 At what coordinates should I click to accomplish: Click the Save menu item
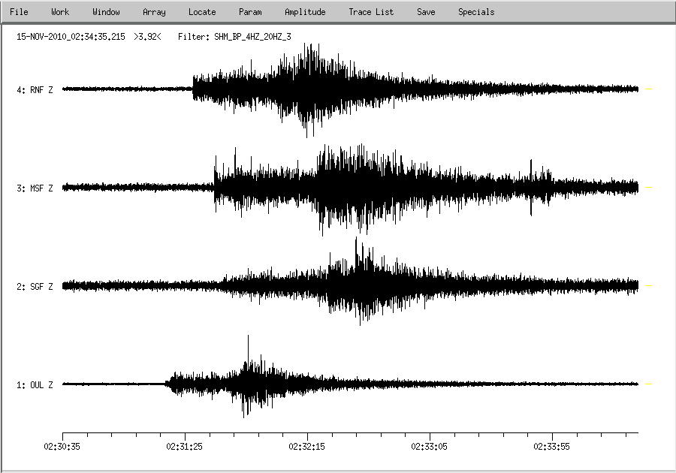pos(426,12)
